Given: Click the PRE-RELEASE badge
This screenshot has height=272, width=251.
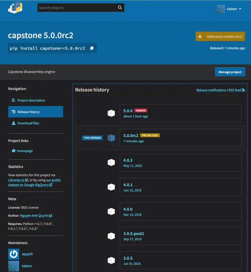Looking at the screenshot, I should point(150,135).
